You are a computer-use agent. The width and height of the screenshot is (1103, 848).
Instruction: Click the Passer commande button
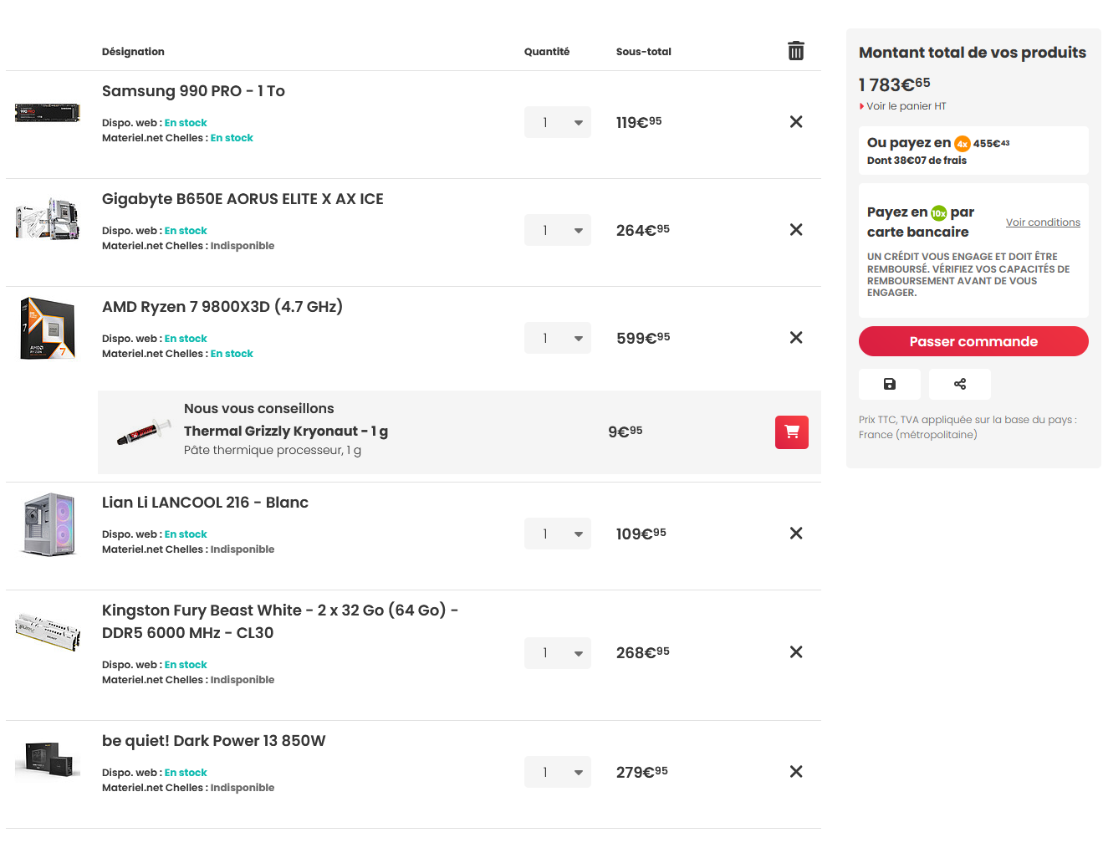[x=973, y=341]
